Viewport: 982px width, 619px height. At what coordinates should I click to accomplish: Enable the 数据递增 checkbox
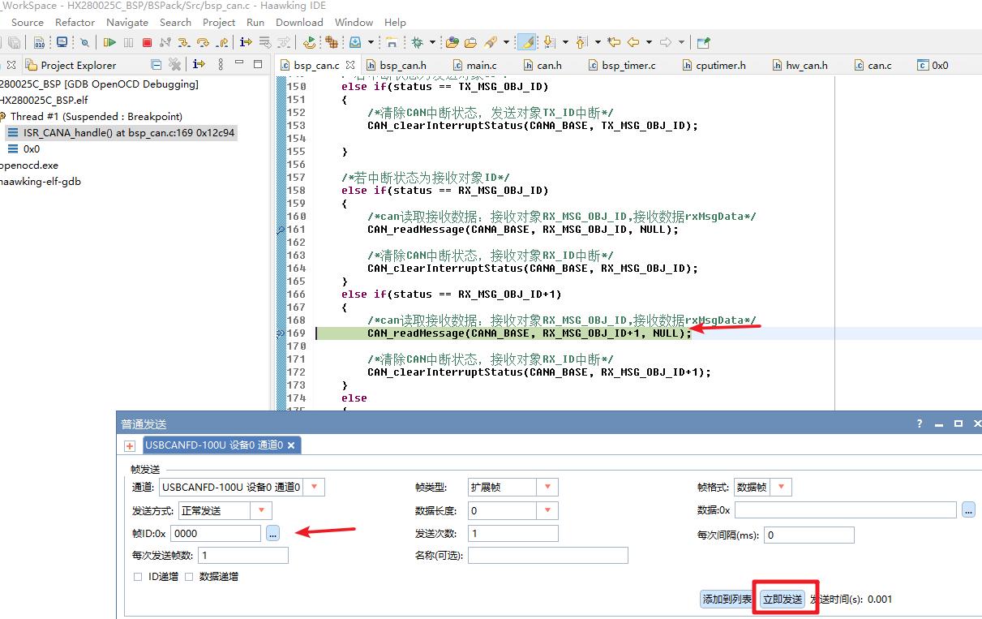(x=189, y=577)
